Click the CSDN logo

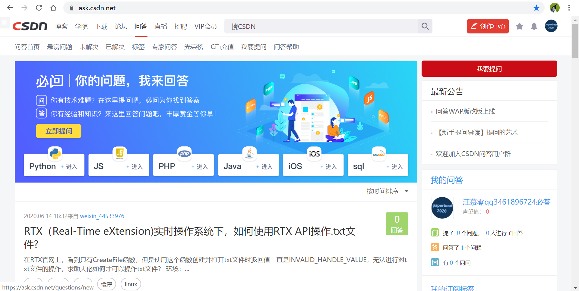pyautogui.click(x=30, y=26)
